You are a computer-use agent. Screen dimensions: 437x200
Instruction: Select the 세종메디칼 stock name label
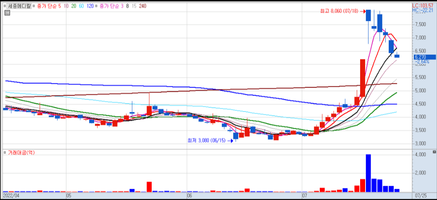pos(19,6)
